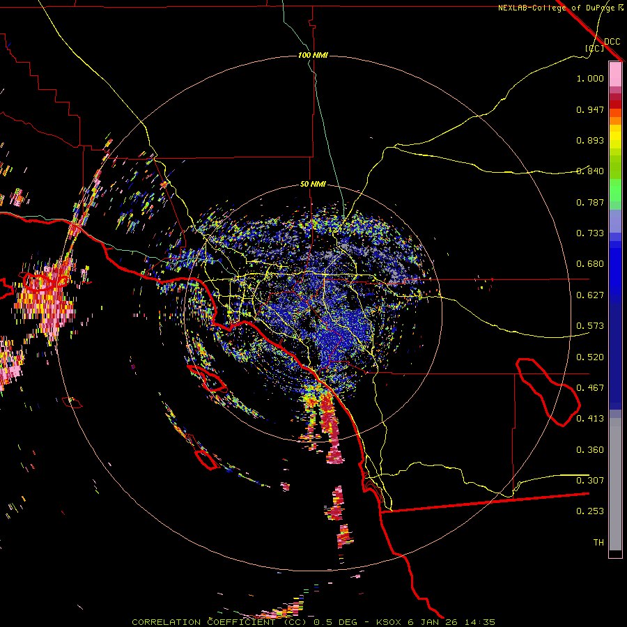627x627 pixels.
Task: Select the 50 NMI range ring label
Action: [313, 184]
